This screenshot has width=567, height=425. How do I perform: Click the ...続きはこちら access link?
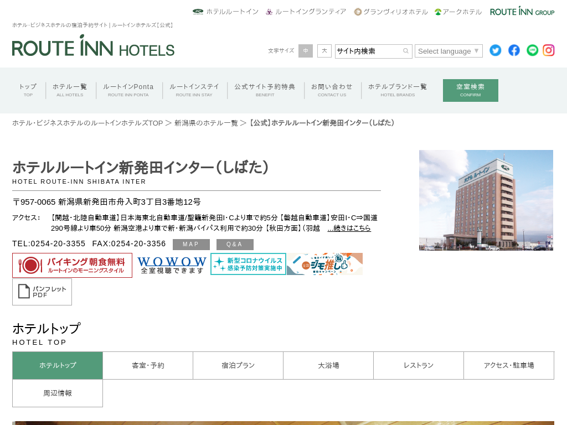pyautogui.click(x=349, y=228)
